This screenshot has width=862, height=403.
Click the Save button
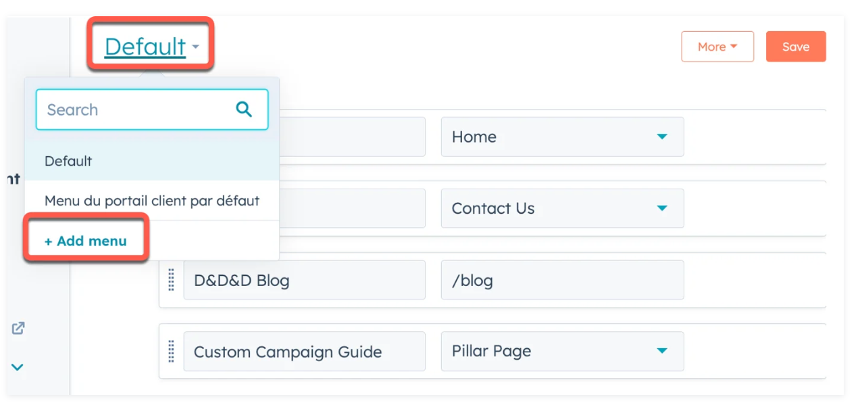[x=796, y=46]
